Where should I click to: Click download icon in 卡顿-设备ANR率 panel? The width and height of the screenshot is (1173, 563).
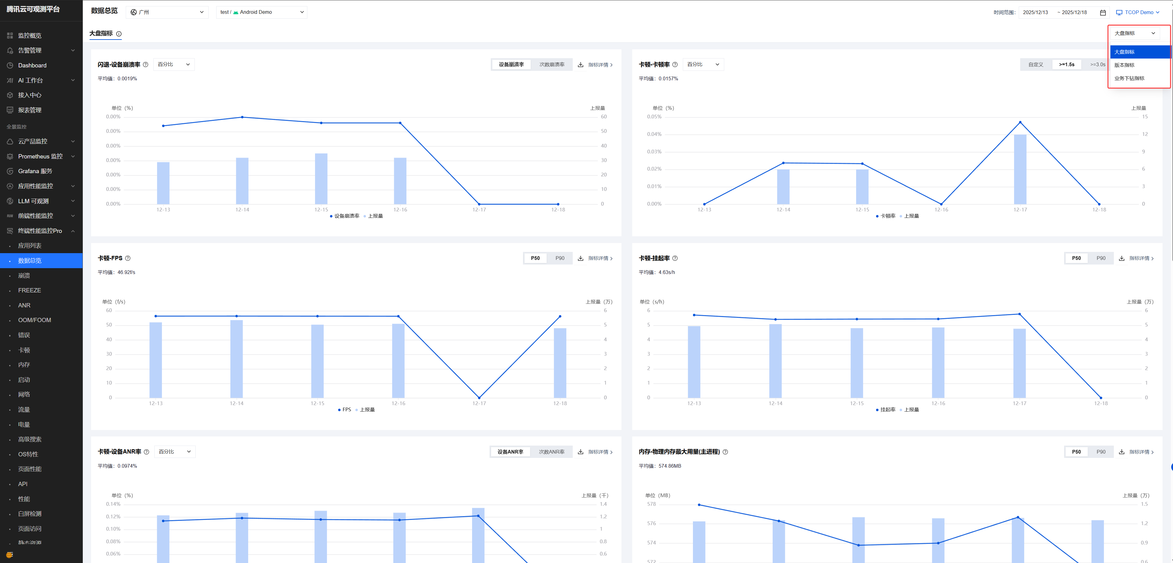point(580,452)
